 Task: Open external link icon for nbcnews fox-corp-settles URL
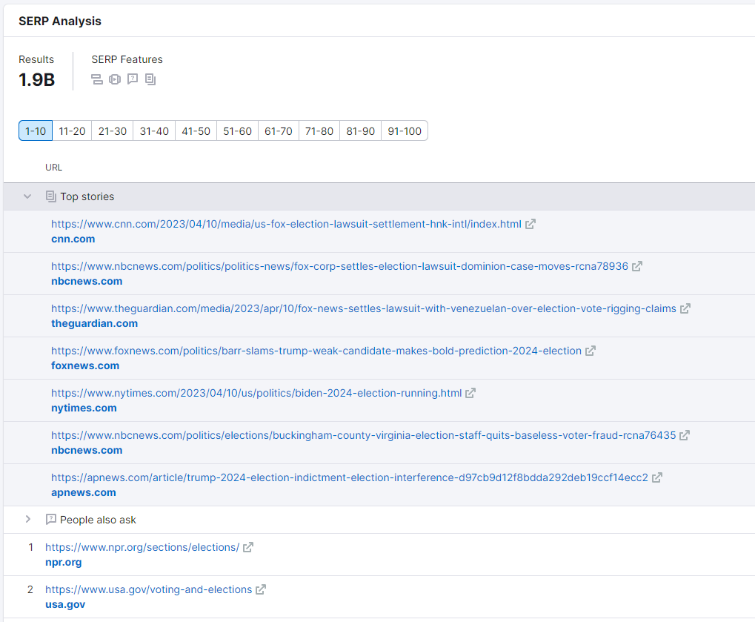click(637, 266)
